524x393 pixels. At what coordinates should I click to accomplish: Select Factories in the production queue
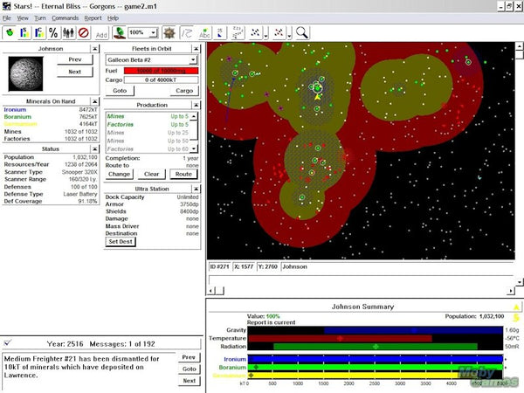pos(121,125)
